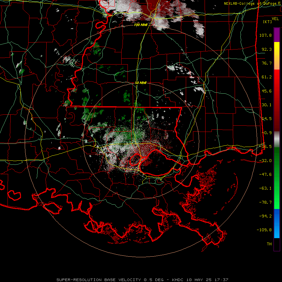
Task: Click the -0.9 velocity scale value
Action: pyautogui.click(x=267, y=133)
